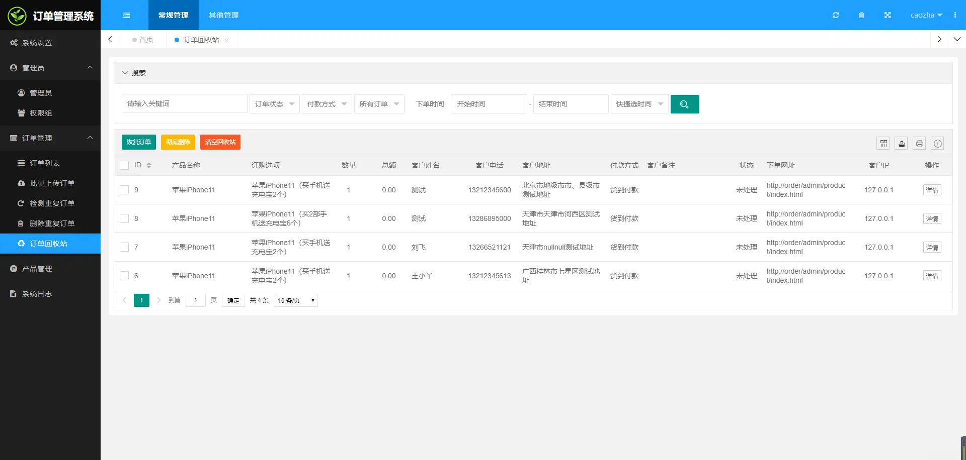
Task: Click the keyword search input field
Action: click(x=184, y=103)
